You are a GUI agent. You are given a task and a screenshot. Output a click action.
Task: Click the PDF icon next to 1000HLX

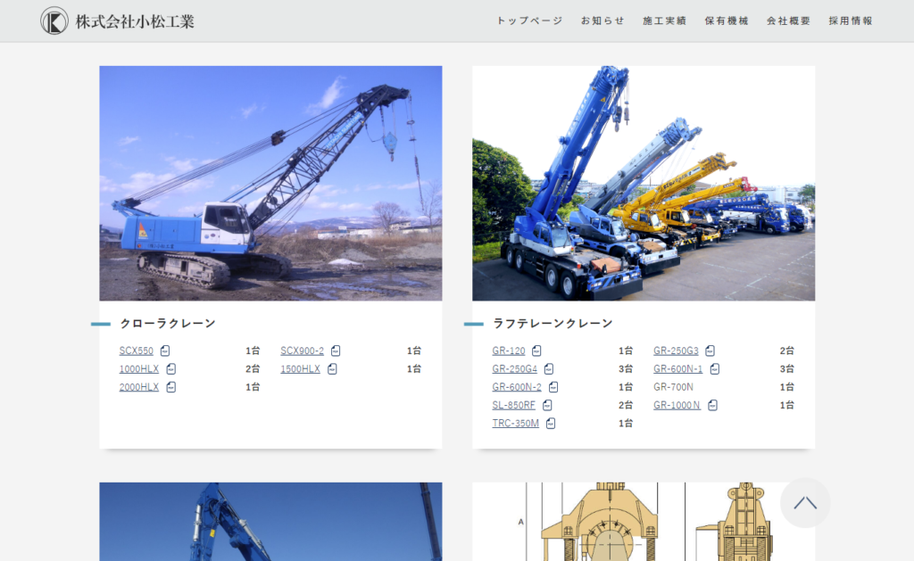tap(170, 368)
